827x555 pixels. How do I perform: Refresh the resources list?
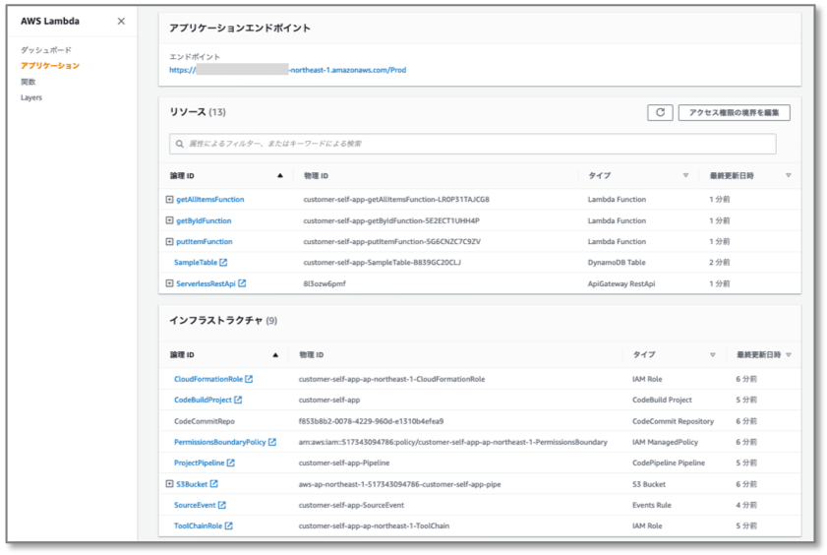[x=660, y=112]
